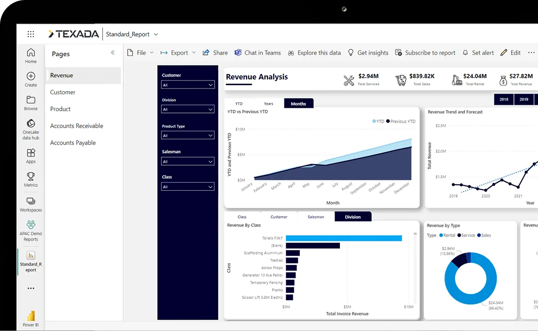Open the Salesman filter dropdown
Screen dimensions: 538x331
(188, 162)
